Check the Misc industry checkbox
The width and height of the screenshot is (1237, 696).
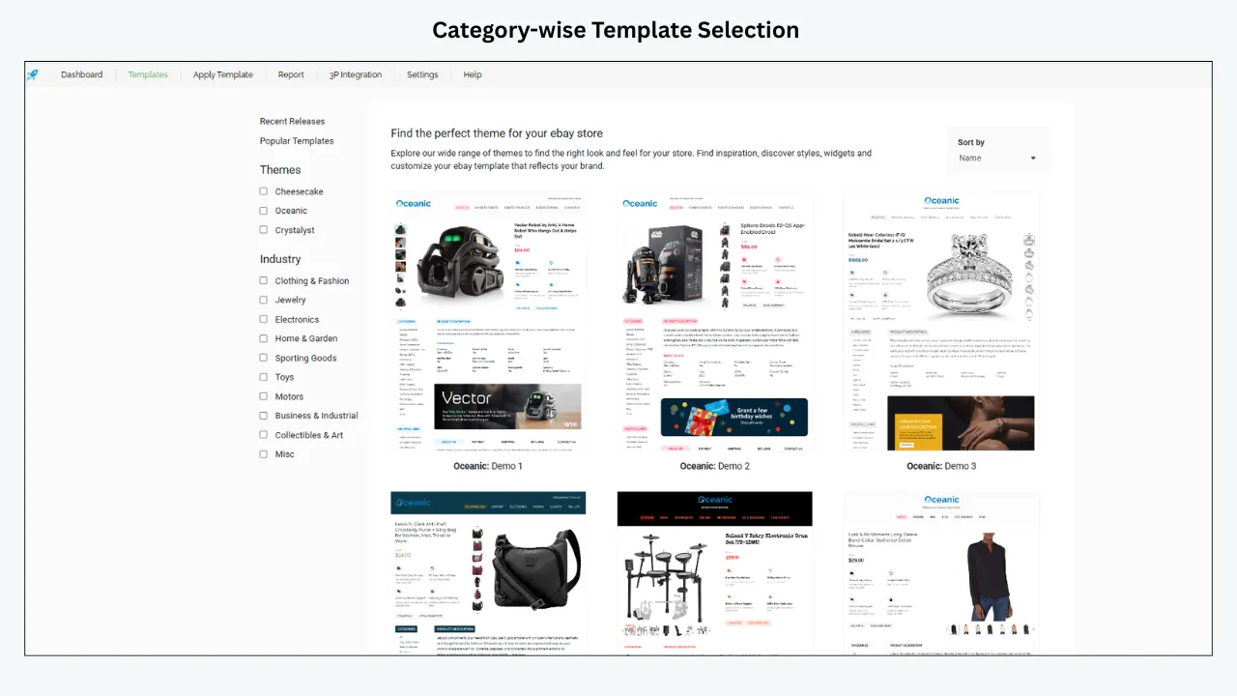(264, 454)
